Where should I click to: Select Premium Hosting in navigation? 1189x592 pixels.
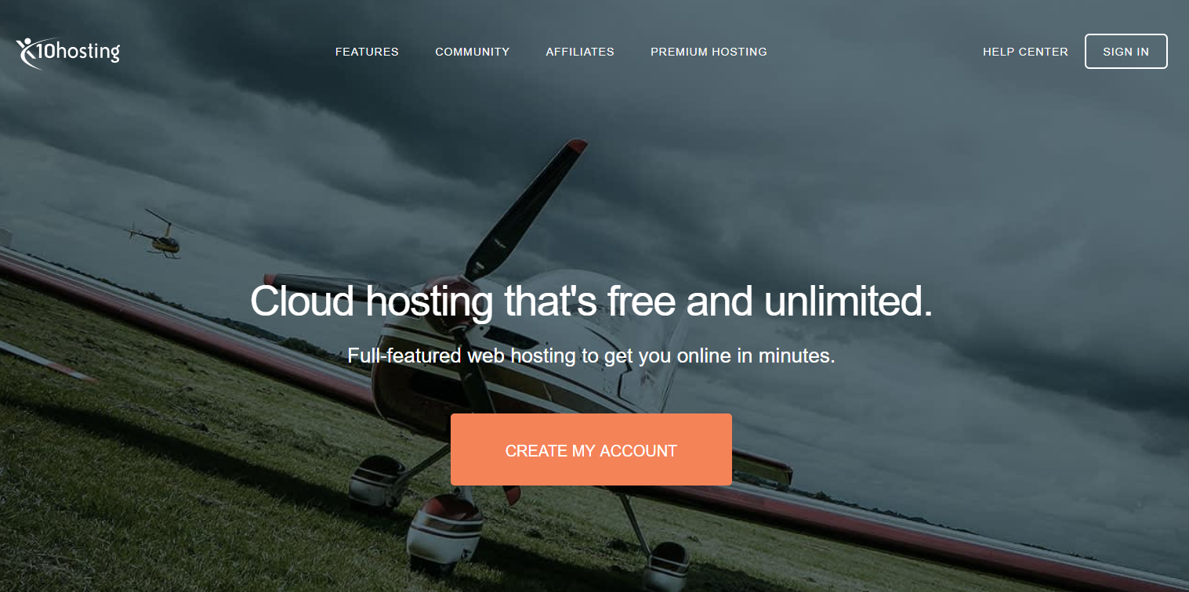pyautogui.click(x=709, y=52)
